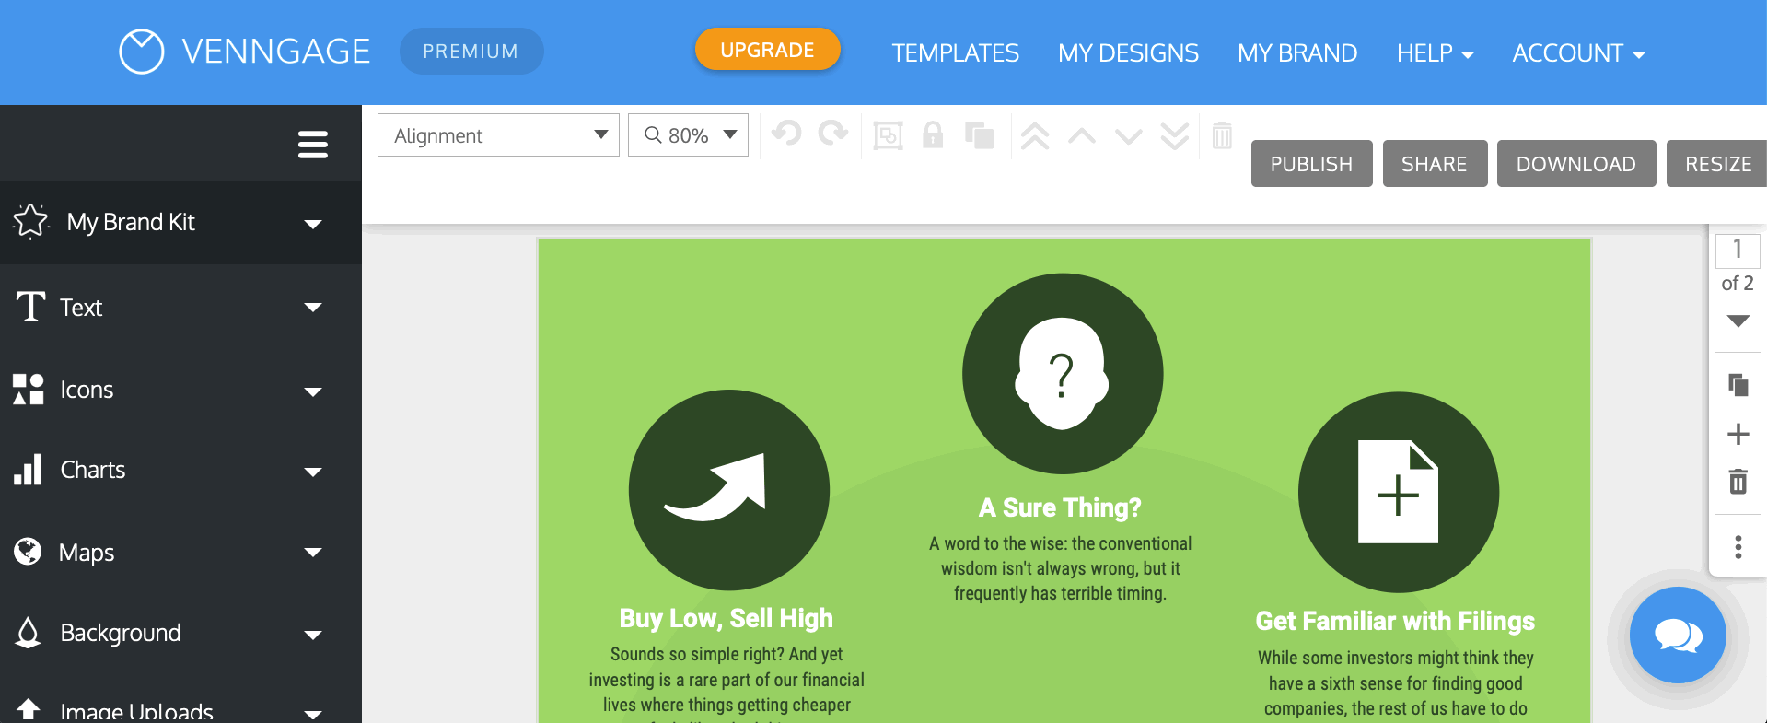The image size is (1767, 723).
Task: Select the 'A Sure Thing?' heading
Action: (1060, 508)
